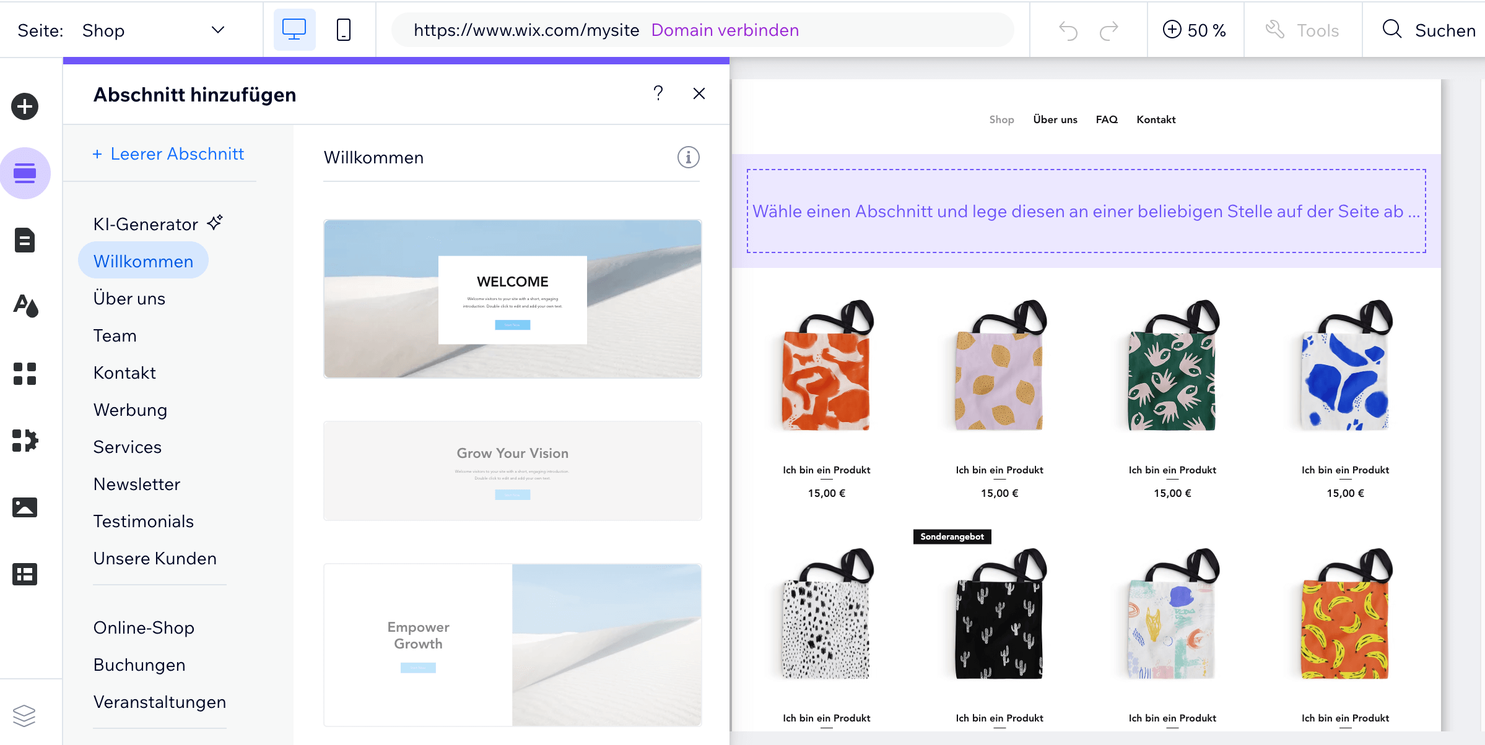
Task: Open the My Business puzzle icon
Action: coord(25,441)
